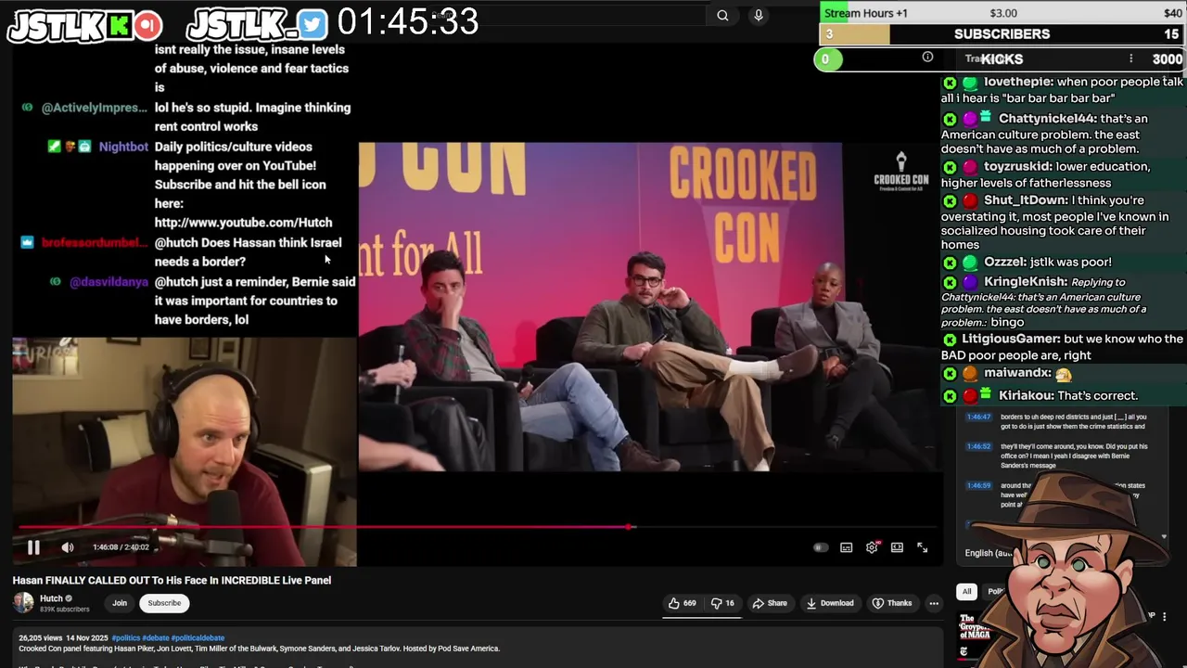This screenshot has height=668, width=1187.
Task: Click the Kick icon beside LitigiousGamer's message
Action: (950, 340)
